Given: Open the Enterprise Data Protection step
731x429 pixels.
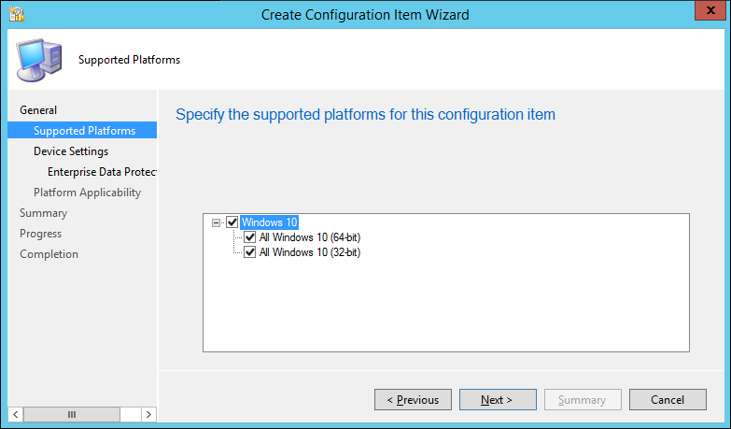Looking at the screenshot, I should 102,172.
